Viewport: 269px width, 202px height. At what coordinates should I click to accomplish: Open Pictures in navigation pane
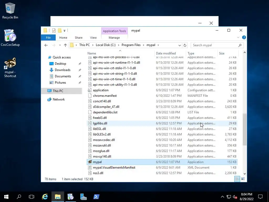[x=60, y=83]
